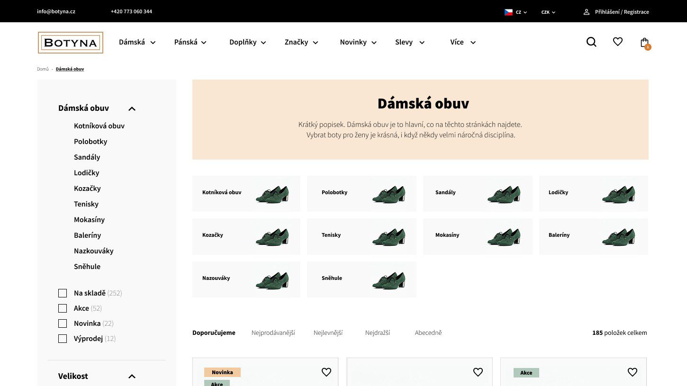Collapse the Dámská obuv sidebar section
This screenshot has height=386, width=687.
(x=132, y=108)
